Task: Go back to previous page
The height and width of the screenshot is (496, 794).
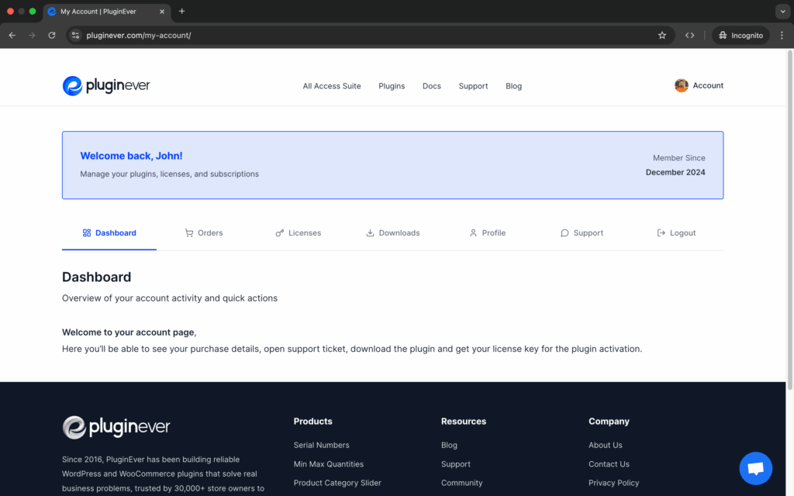Action: tap(12, 36)
